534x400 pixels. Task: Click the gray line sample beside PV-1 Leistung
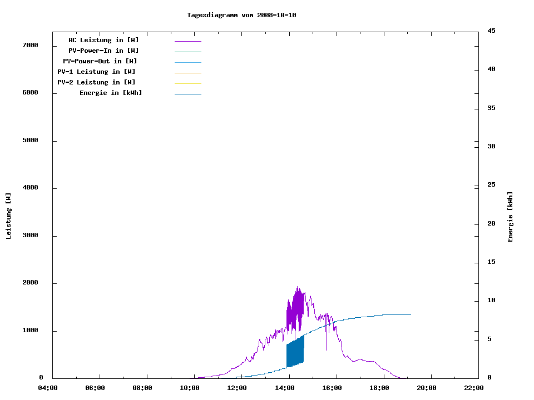tap(187, 73)
